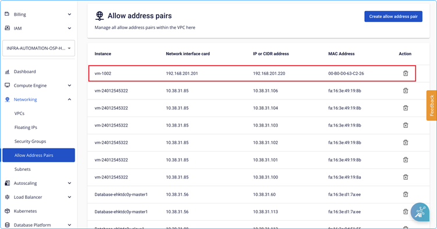The image size is (437, 229).
Task: Click the Networking globe icon in sidebar
Action: [7, 99]
